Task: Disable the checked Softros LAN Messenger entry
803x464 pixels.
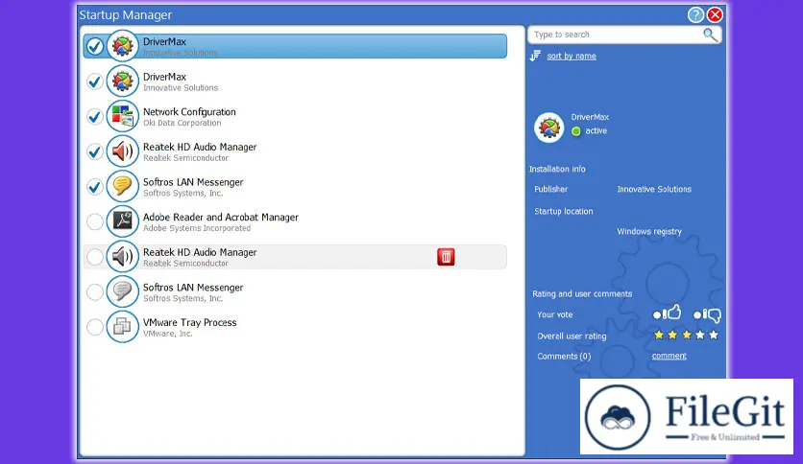Action: [x=95, y=187]
